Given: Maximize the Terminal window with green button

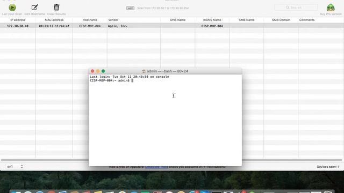Looking at the screenshot, I should [103, 71].
